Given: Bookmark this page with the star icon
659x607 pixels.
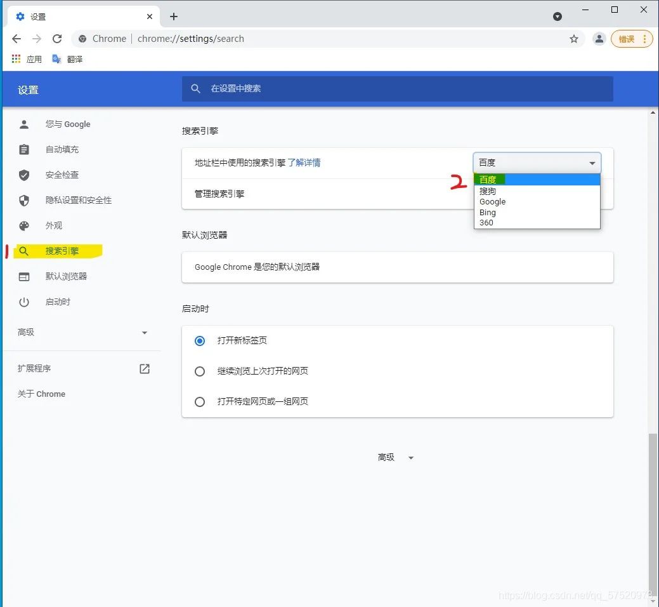Looking at the screenshot, I should [573, 39].
